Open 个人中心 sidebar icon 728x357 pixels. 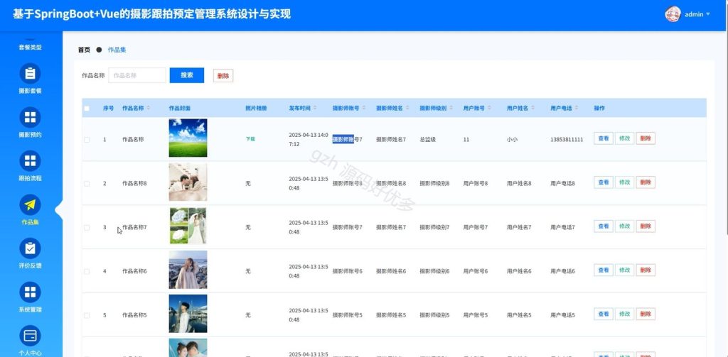pos(30,335)
